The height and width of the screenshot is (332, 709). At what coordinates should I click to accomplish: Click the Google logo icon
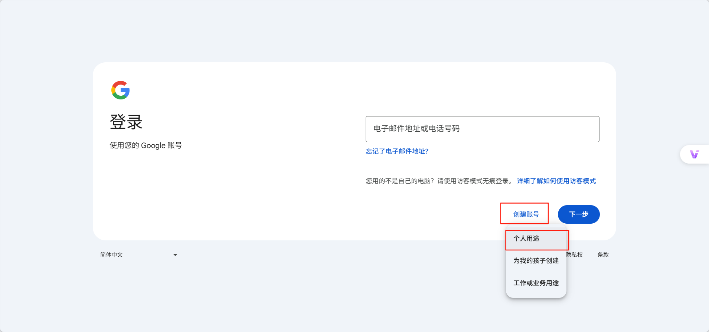click(x=121, y=90)
